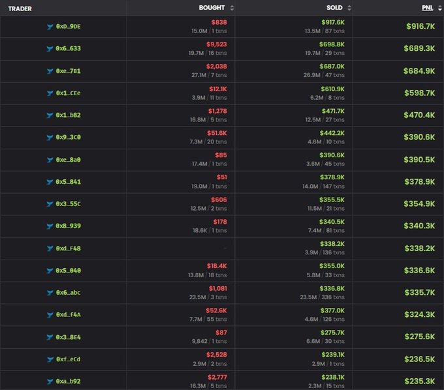Open trader address 0x9_3C0
Image resolution: width=444 pixels, height=390 pixels.
click(69, 137)
